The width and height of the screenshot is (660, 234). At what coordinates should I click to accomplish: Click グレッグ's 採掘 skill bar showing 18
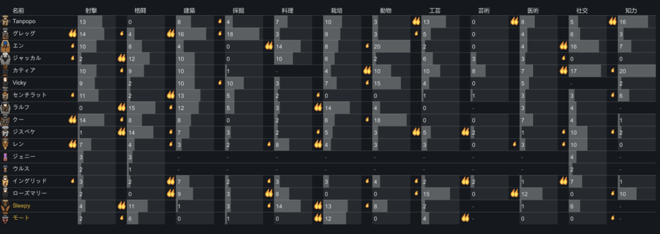click(242, 34)
